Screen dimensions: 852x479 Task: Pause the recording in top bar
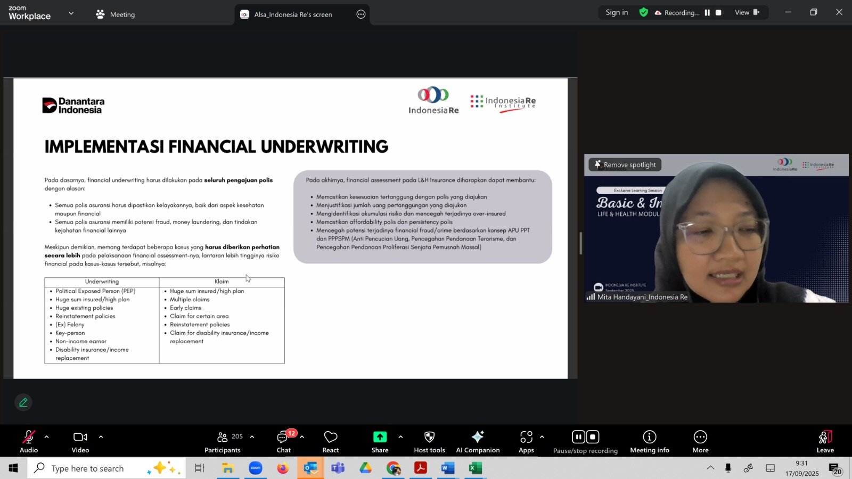coord(707,13)
